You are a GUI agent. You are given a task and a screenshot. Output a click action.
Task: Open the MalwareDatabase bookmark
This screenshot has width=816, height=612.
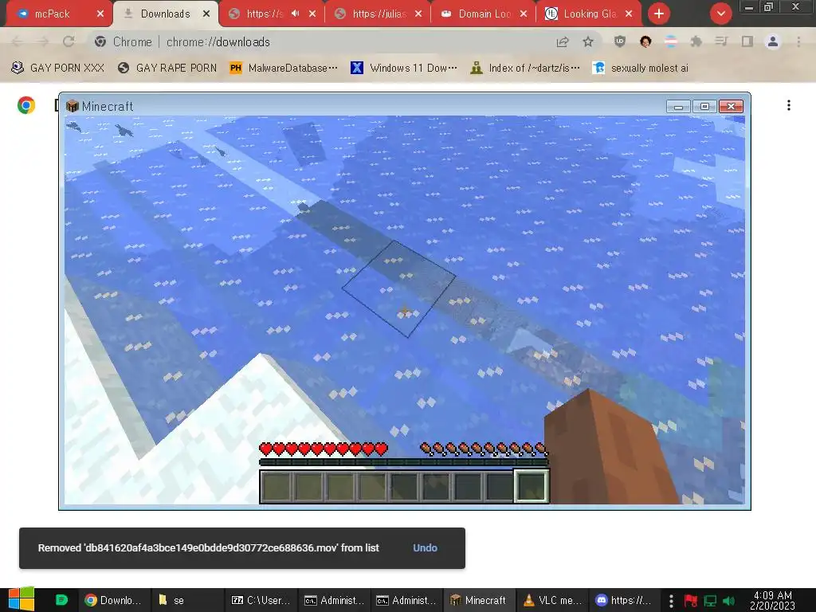click(284, 68)
